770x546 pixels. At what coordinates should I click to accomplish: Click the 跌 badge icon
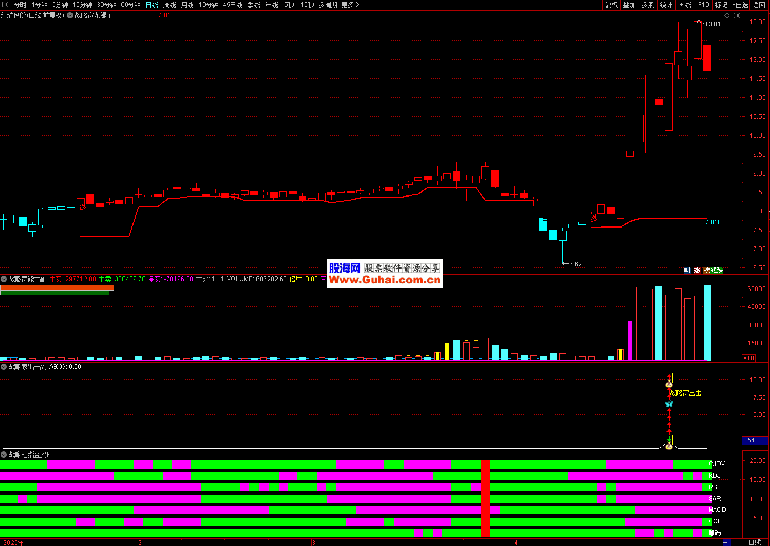click(x=719, y=271)
